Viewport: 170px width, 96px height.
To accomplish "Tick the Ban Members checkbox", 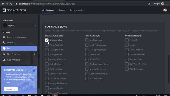I will 47,69.
